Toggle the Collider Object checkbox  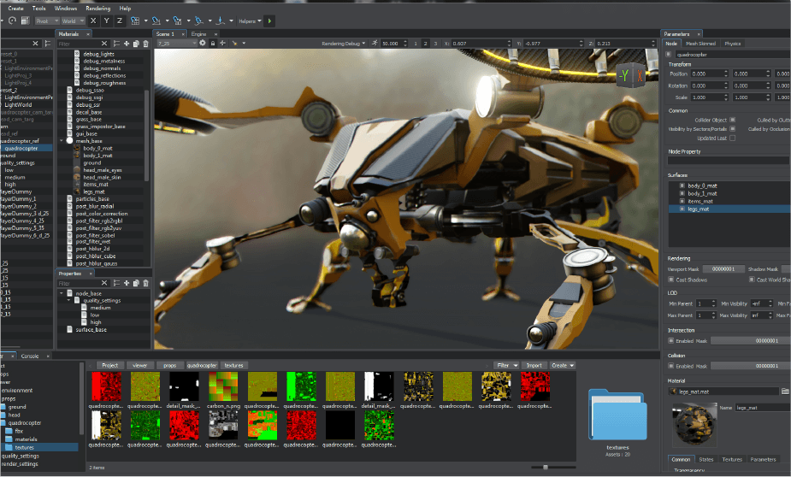733,120
